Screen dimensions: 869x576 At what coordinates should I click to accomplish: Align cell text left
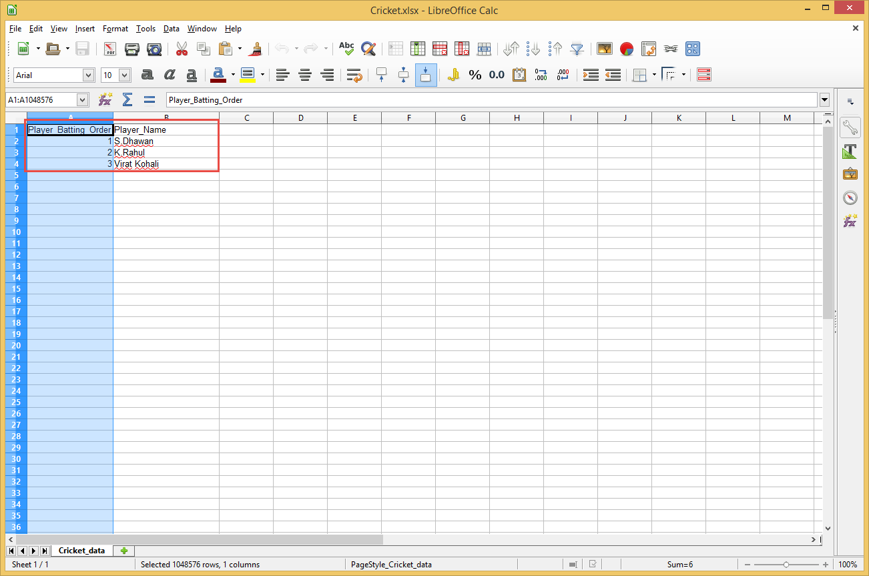click(x=283, y=75)
